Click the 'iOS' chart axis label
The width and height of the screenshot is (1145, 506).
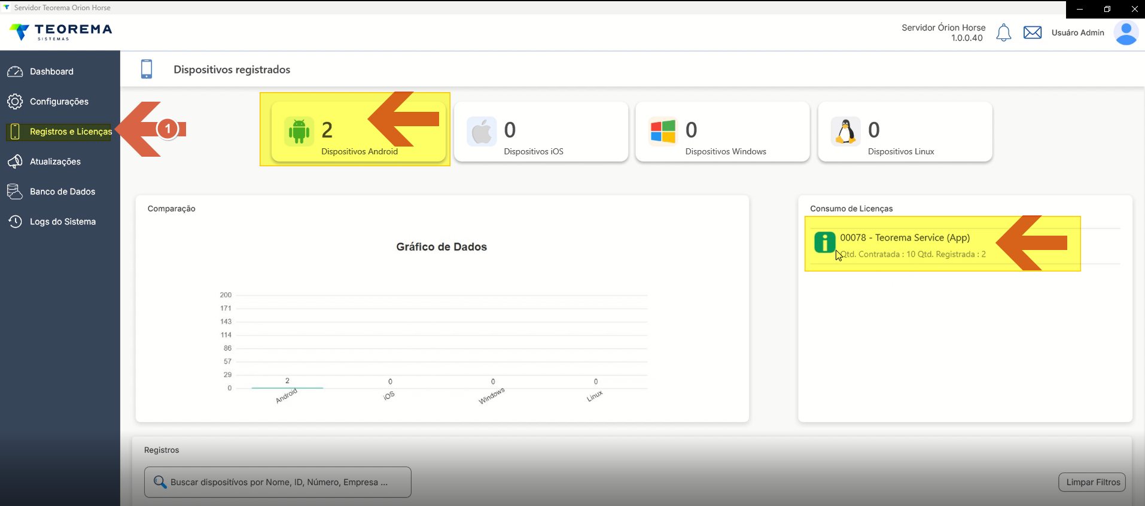click(389, 396)
